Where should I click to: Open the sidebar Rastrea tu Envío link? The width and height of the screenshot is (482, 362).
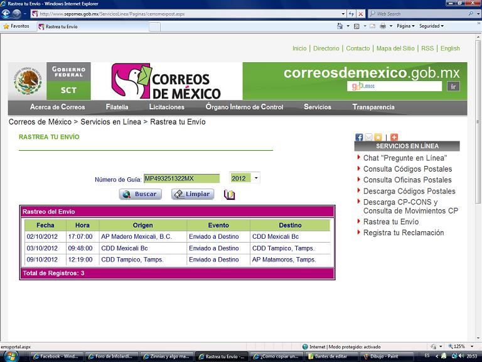pyautogui.click(x=391, y=222)
